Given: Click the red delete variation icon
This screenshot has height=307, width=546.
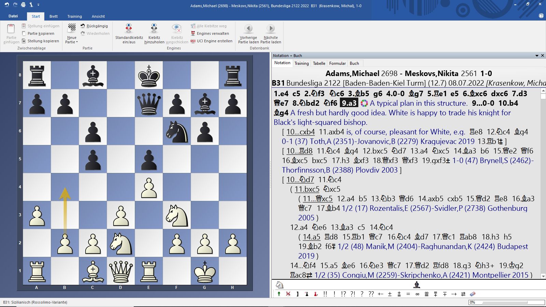Looking at the screenshot, I should tap(288, 294).
